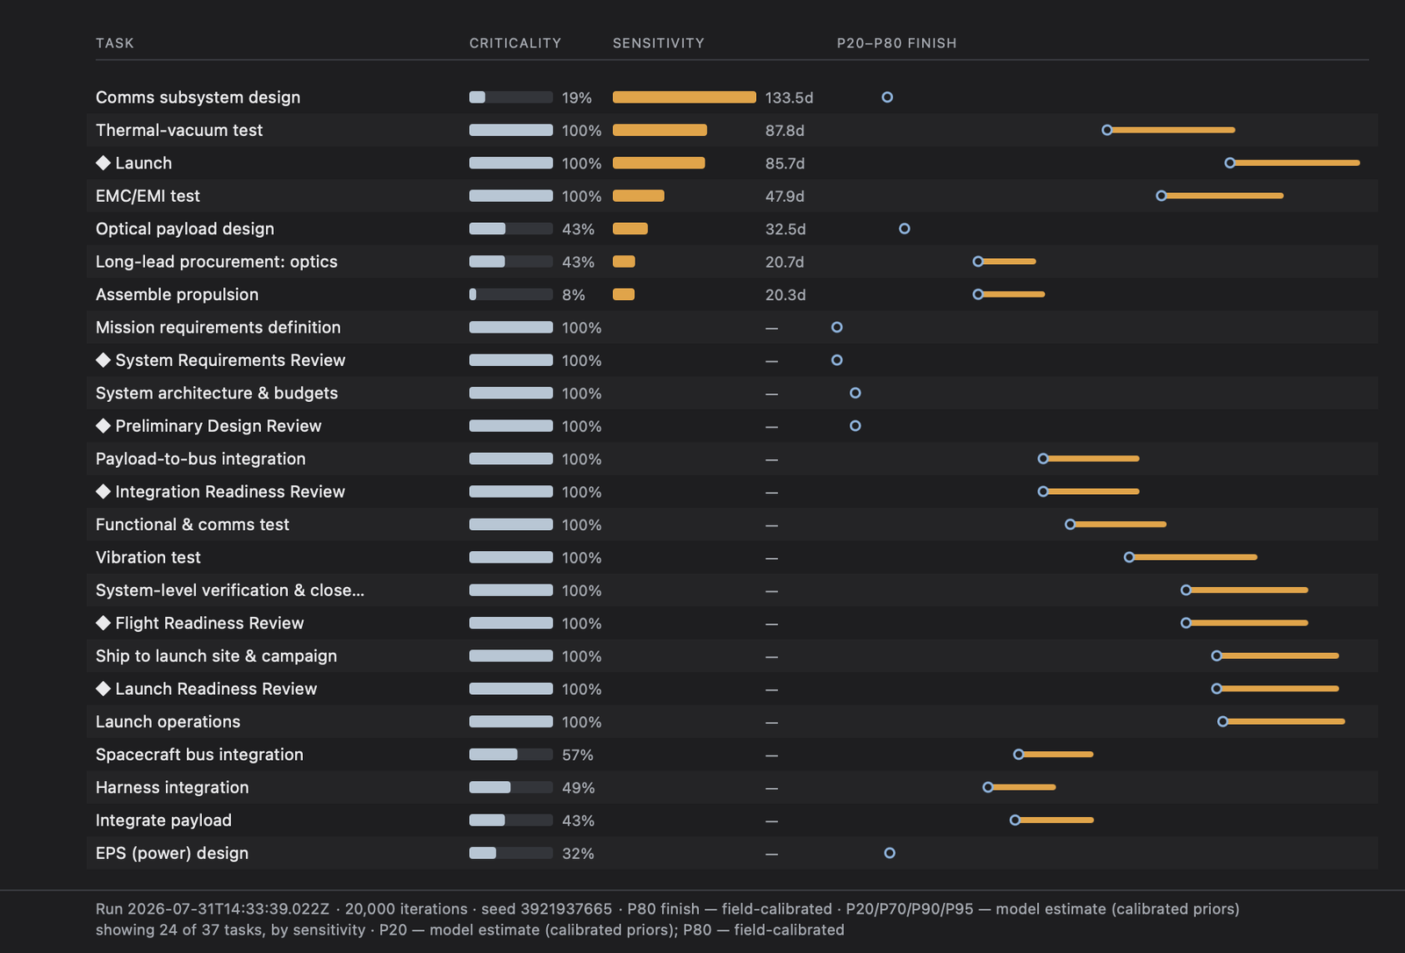The height and width of the screenshot is (953, 1405).
Task: Click the 133.5d sensitivity value
Action: pos(789,97)
